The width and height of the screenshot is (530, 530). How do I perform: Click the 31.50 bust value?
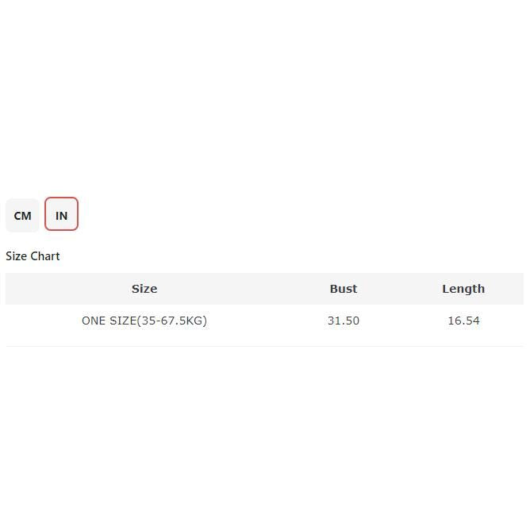pyautogui.click(x=344, y=321)
